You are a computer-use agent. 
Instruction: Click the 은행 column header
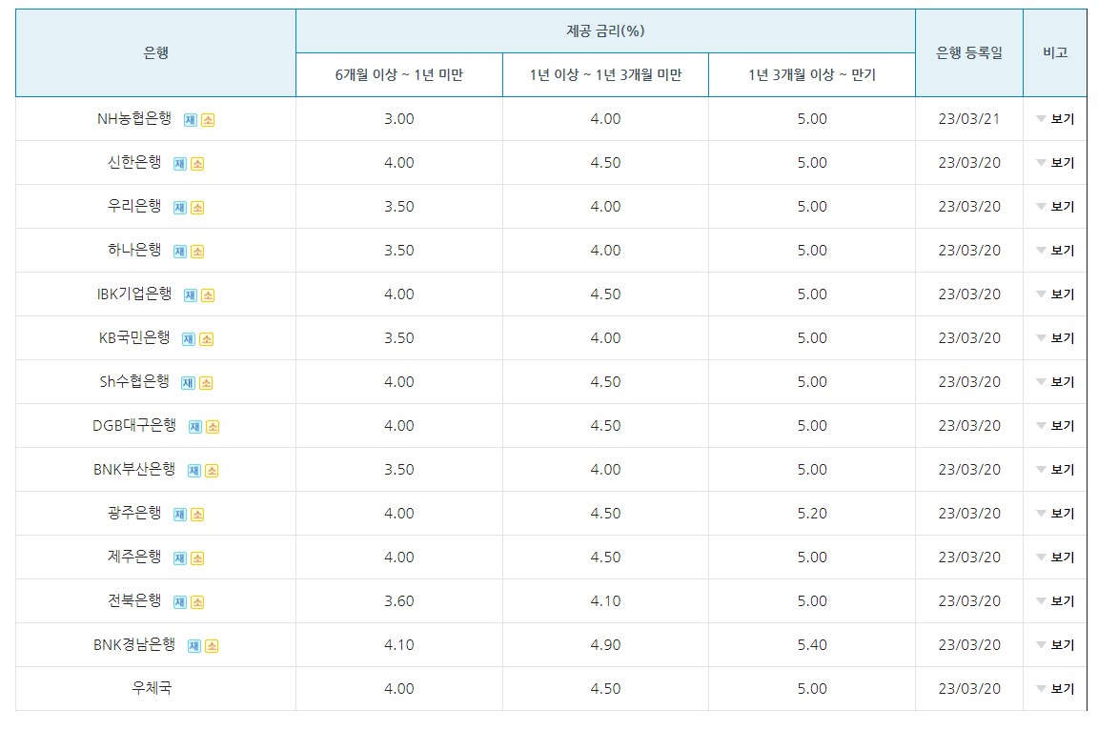(x=155, y=52)
